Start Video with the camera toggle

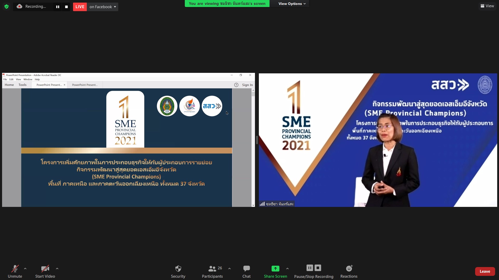[x=45, y=271]
